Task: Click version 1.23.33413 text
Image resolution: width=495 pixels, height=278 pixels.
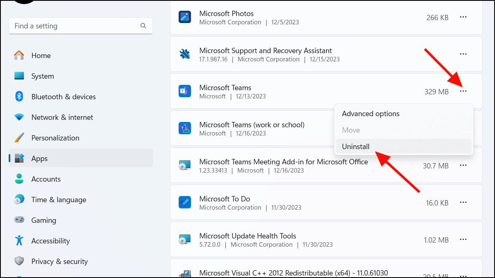Action: 213,171
